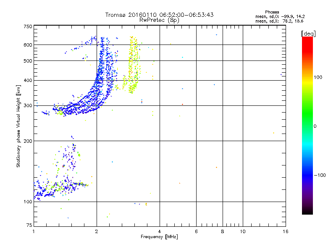Click the x-axis '4' tick label
The image size is (336, 252).
(160, 231)
